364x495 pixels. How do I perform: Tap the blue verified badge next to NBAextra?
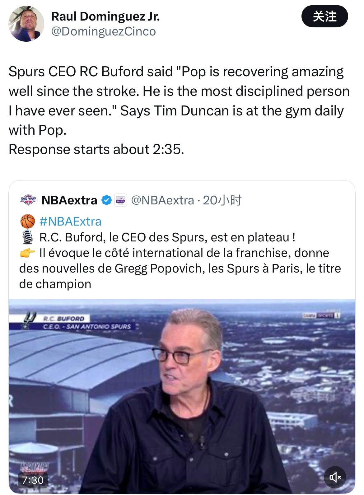[107, 200]
